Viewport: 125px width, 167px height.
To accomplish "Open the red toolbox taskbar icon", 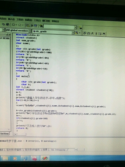I will pos(35,159).
